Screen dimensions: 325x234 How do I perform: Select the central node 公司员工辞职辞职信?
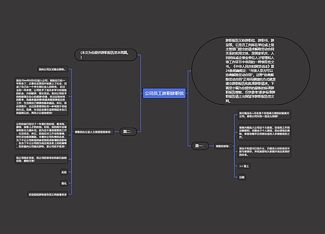tap(164, 94)
